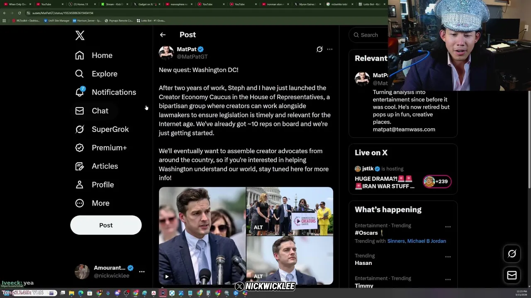Image resolution: width=531 pixels, height=298 pixels.
Task: Open the post's three-dot menu
Action: click(329, 49)
